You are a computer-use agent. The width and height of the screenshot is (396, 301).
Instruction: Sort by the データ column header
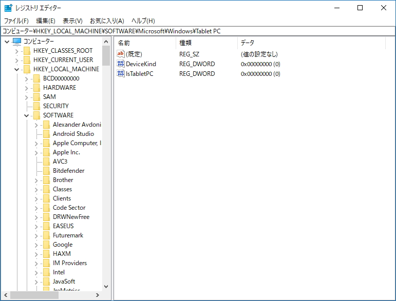point(311,43)
